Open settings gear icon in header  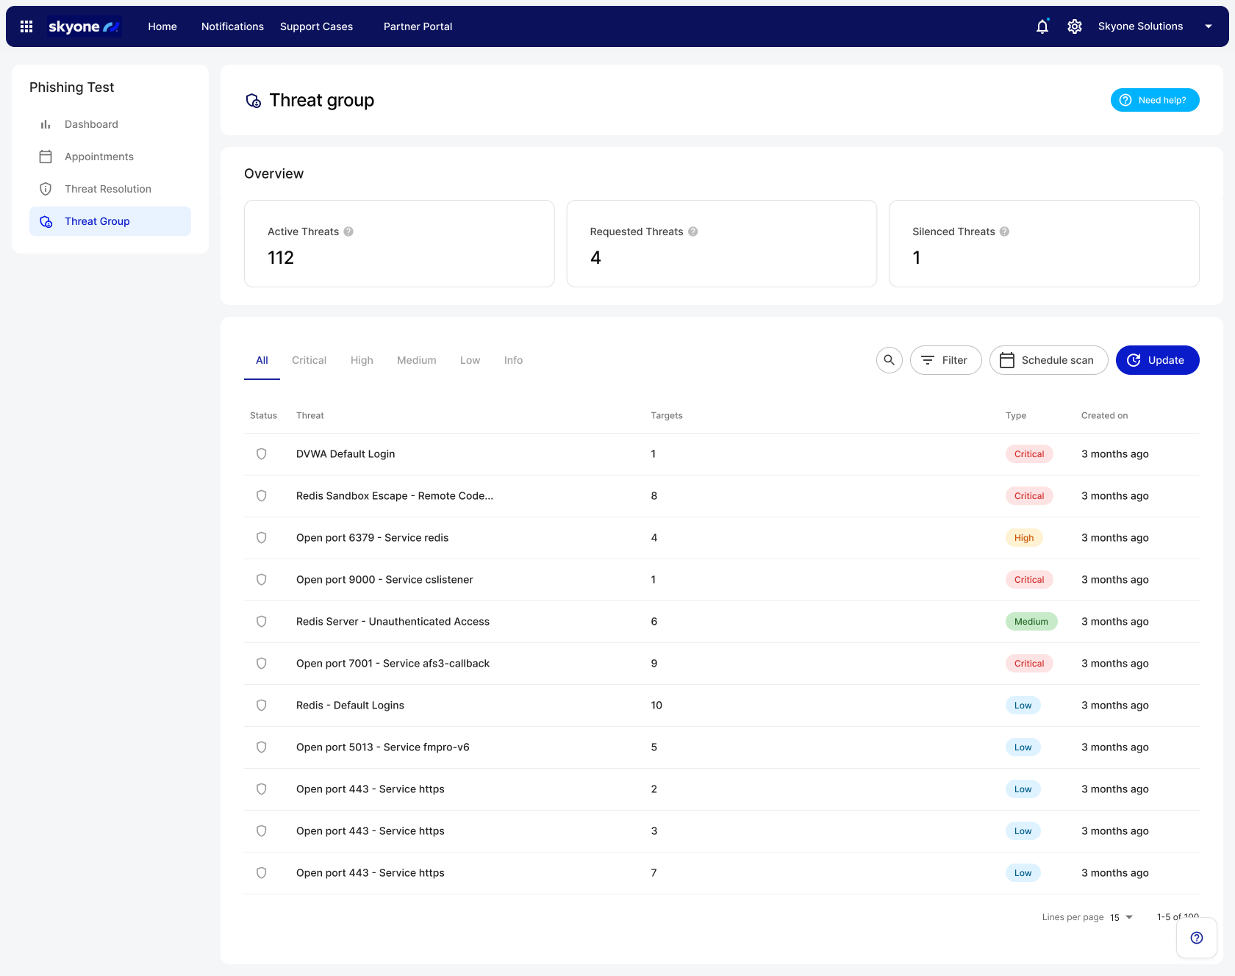click(1074, 26)
